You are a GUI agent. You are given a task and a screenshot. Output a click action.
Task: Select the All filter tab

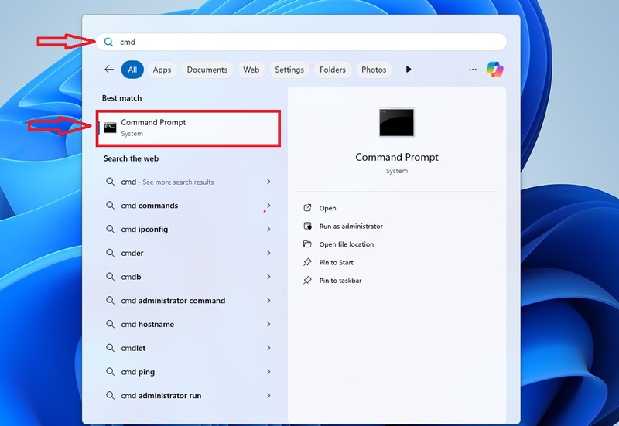[132, 70]
